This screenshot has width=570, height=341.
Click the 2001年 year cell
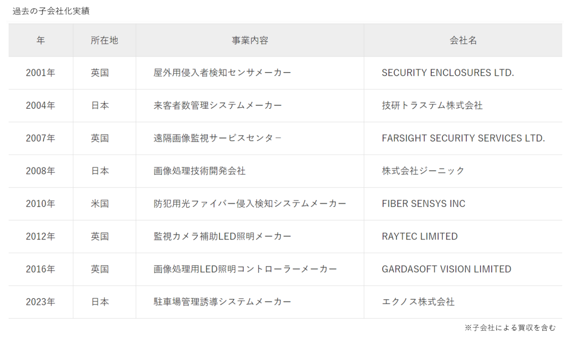point(41,73)
